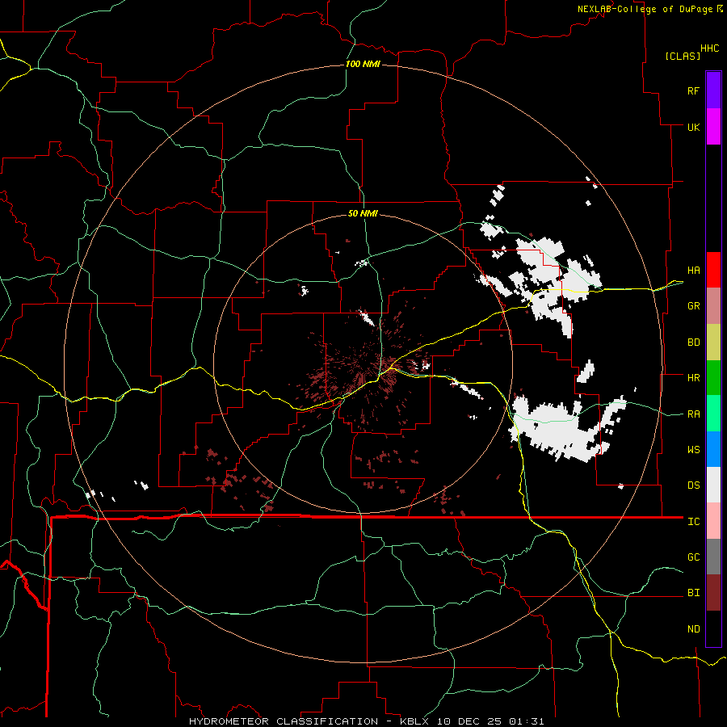This screenshot has width=727, height=727.
Task: Click the 'BI' legend label
Action: click(693, 593)
